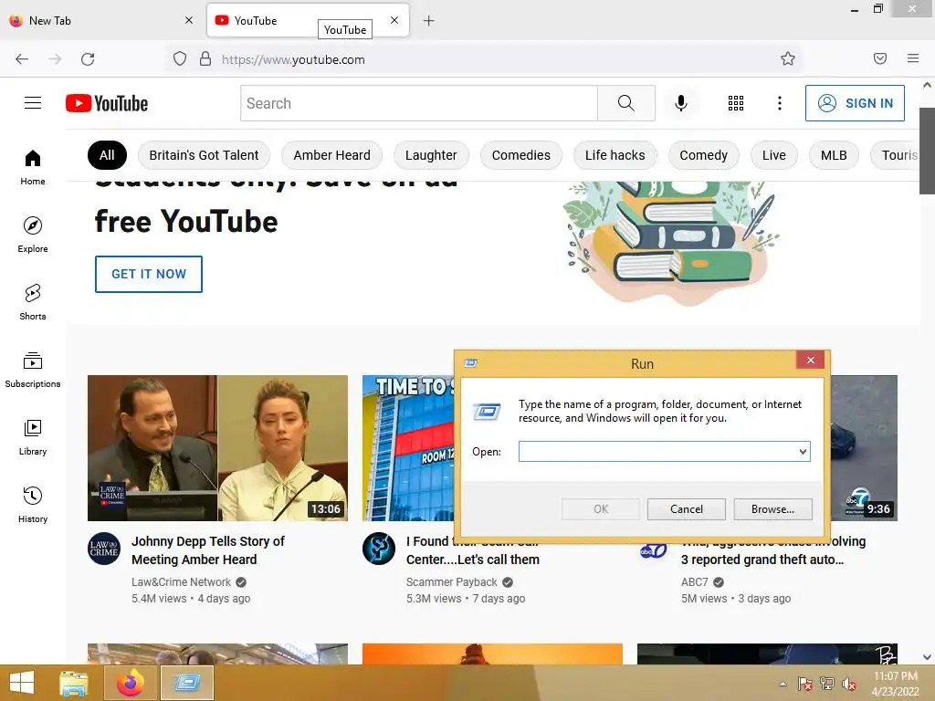Screen dimensions: 935x701
Task: Click Windows Start button
Action: click(22, 683)
